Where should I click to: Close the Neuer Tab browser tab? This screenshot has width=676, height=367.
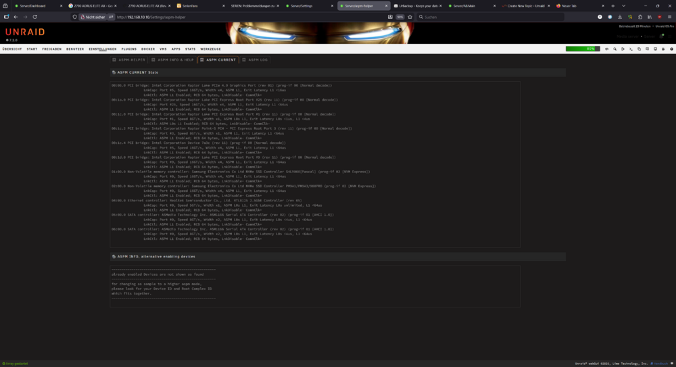click(603, 6)
